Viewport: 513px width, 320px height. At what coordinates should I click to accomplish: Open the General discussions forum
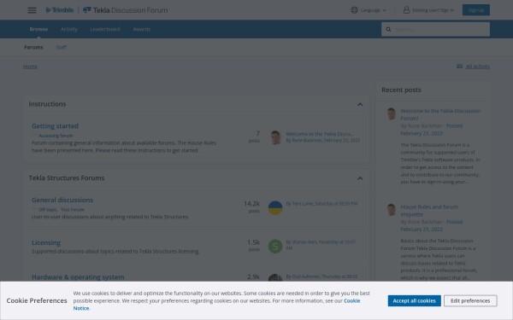coord(62,200)
